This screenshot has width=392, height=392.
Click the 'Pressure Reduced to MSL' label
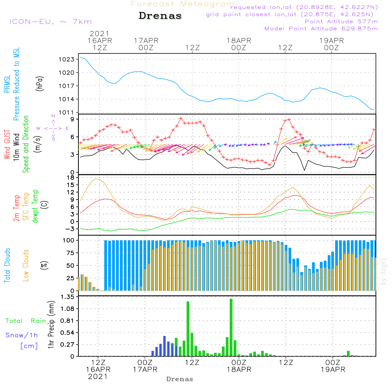pyautogui.click(x=16, y=84)
